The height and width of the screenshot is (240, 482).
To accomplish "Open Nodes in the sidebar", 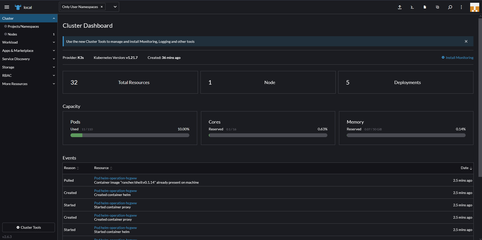I will [x=12, y=34].
